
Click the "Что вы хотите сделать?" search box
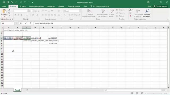coord(100,6)
